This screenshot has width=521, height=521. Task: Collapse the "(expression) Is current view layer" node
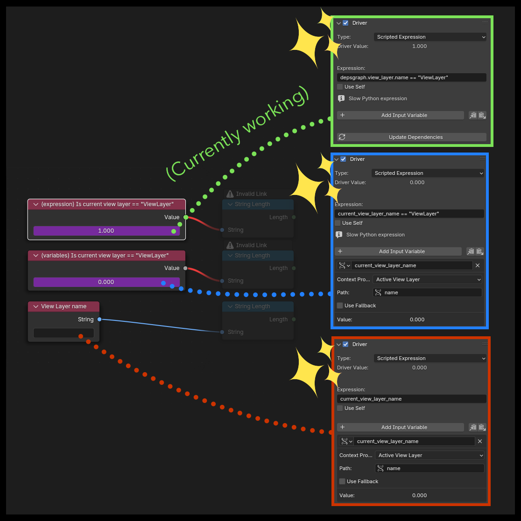(x=36, y=204)
